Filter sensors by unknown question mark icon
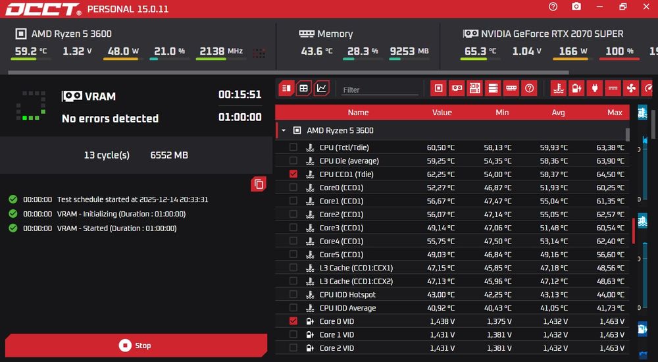 (529, 88)
